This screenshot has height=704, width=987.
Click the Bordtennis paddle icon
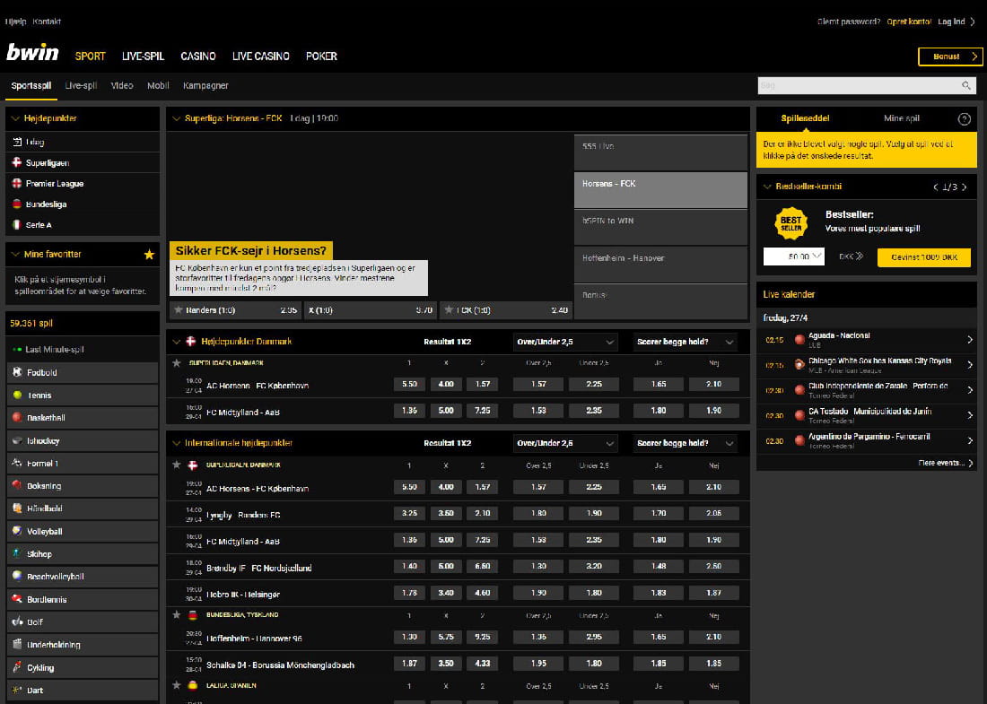click(18, 599)
